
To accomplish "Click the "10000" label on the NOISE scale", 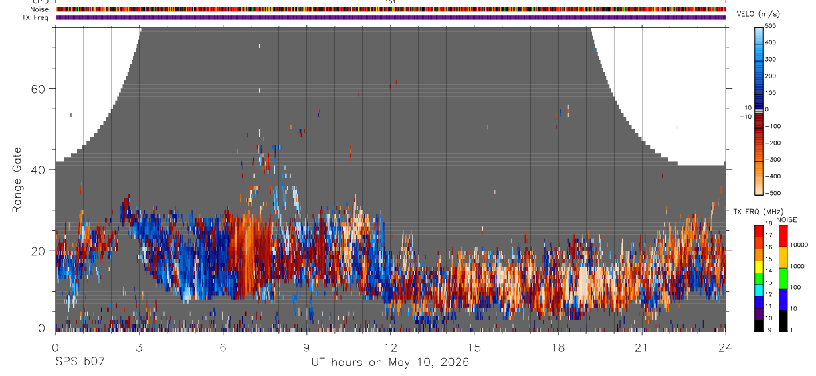I will (799, 245).
